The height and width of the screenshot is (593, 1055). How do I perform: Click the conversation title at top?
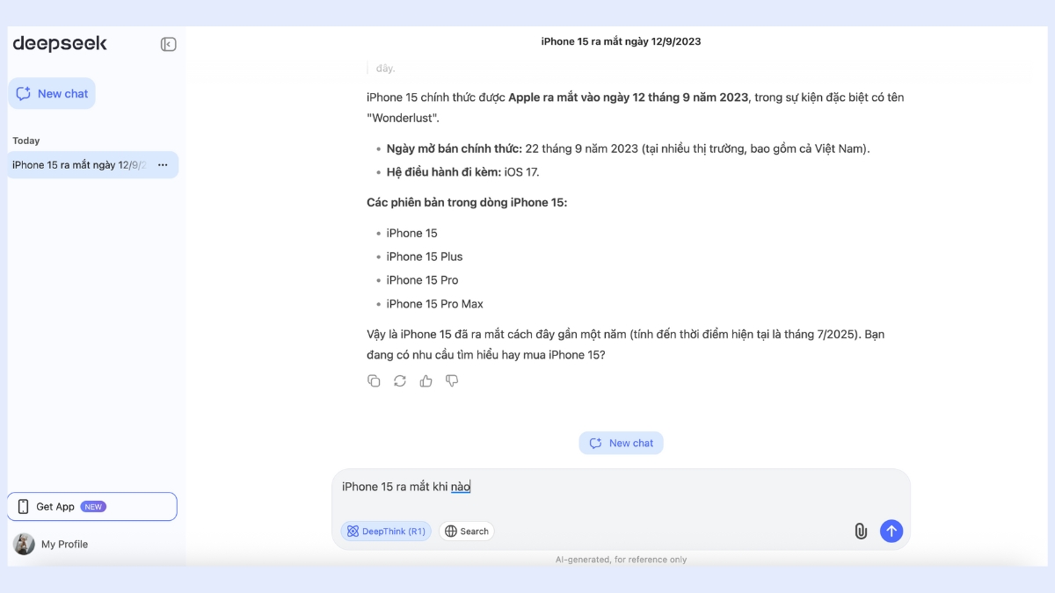pyautogui.click(x=621, y=41)
